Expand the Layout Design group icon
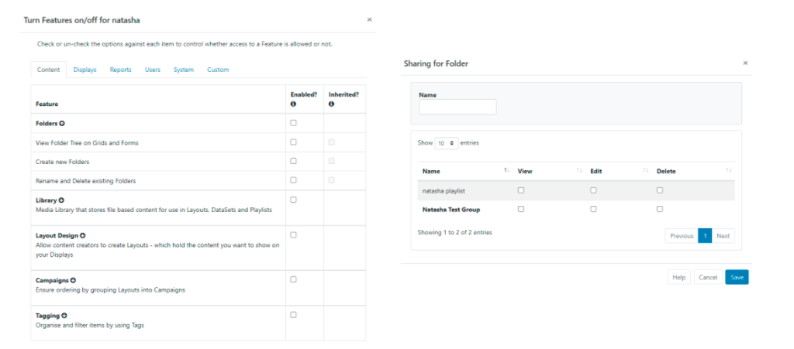The width and height of the screenshot is (794, 349). pos(82,235)
